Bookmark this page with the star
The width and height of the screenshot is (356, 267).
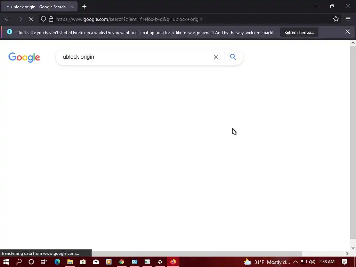pos(336,19)
